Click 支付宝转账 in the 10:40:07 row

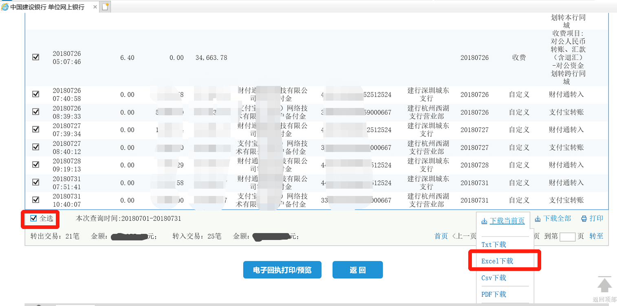(x=566, y=200)
